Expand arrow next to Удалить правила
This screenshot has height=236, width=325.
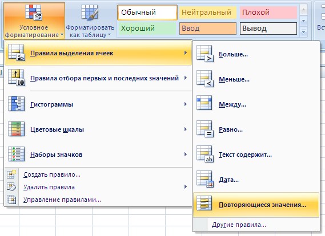tap(186, 187)
